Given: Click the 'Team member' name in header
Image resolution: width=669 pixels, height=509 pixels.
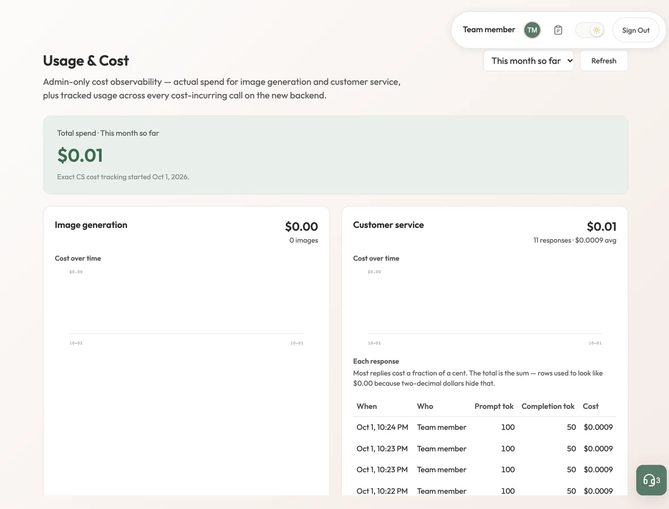Looking at the screenshot, I should point(489,29).
